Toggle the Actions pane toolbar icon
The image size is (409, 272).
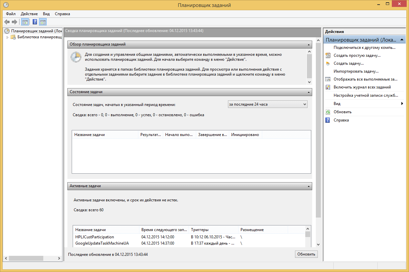pyautogui.click(x=43, y=22)
